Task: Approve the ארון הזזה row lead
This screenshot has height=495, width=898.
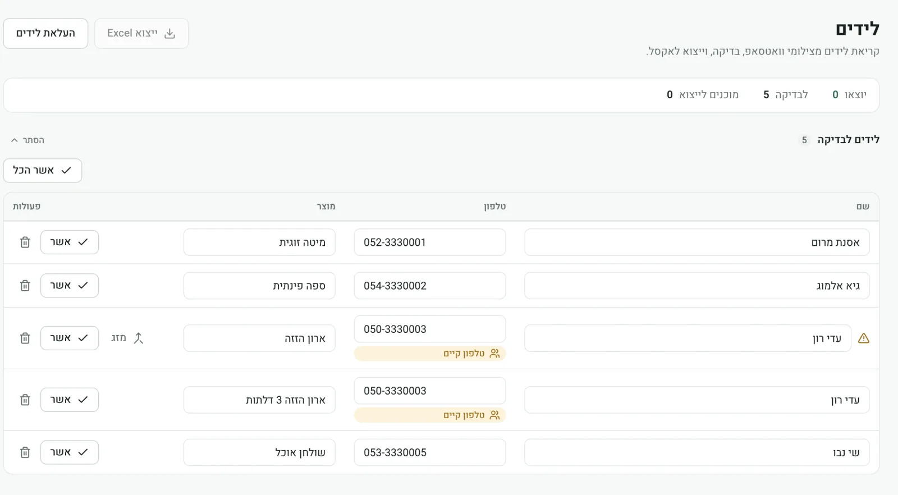Action: click(x=70, y=338)
